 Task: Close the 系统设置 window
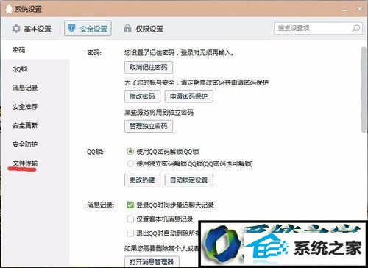pos(360,9)
